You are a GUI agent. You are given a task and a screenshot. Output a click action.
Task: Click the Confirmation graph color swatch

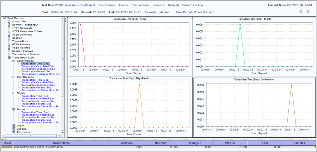pyautogui.click(x=7, y=147)
